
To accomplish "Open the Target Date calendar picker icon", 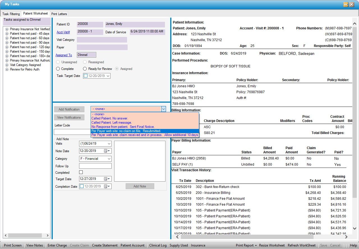I will point(106,179).
